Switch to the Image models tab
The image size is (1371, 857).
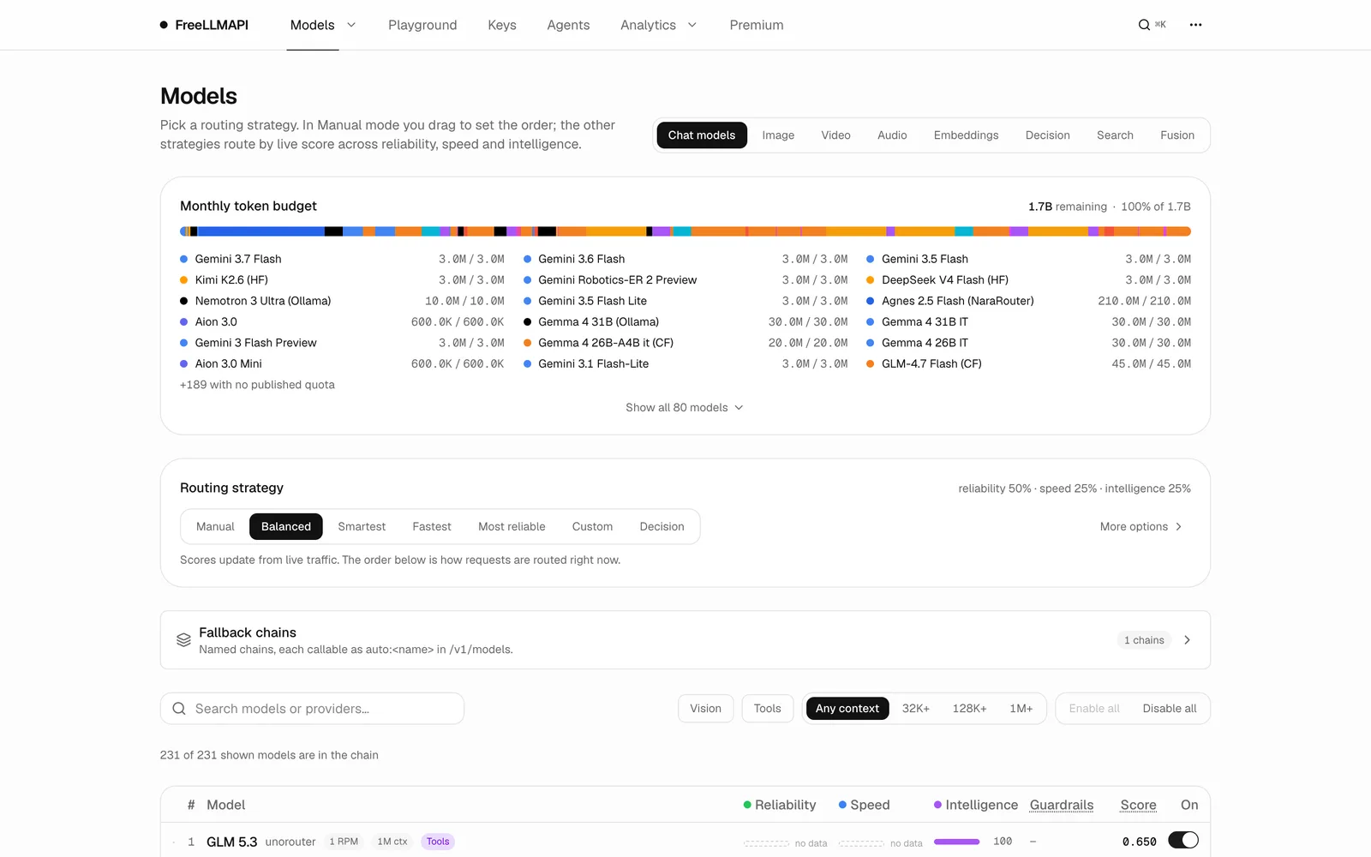pyautogui.click(x=778, y=135)
